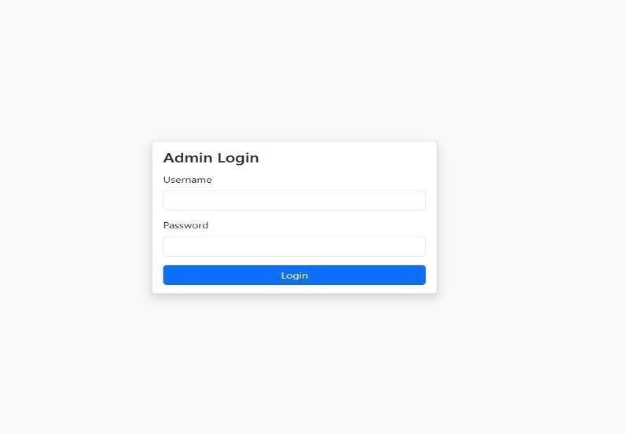Submit the admin login form

click(x=294, y=275)
